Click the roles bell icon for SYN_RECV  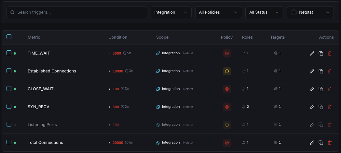pos(244,107)
